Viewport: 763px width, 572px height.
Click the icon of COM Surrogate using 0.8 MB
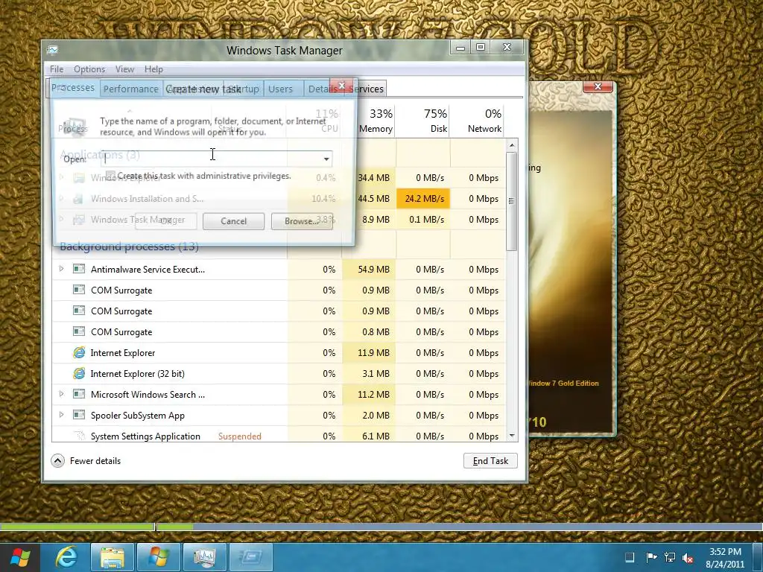point(79,331)
